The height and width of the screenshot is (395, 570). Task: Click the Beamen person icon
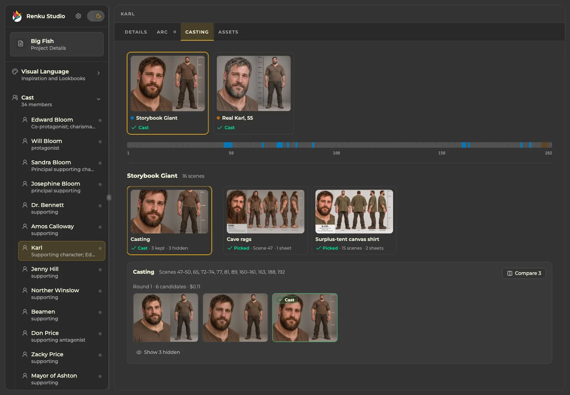[x=25, y=312]
